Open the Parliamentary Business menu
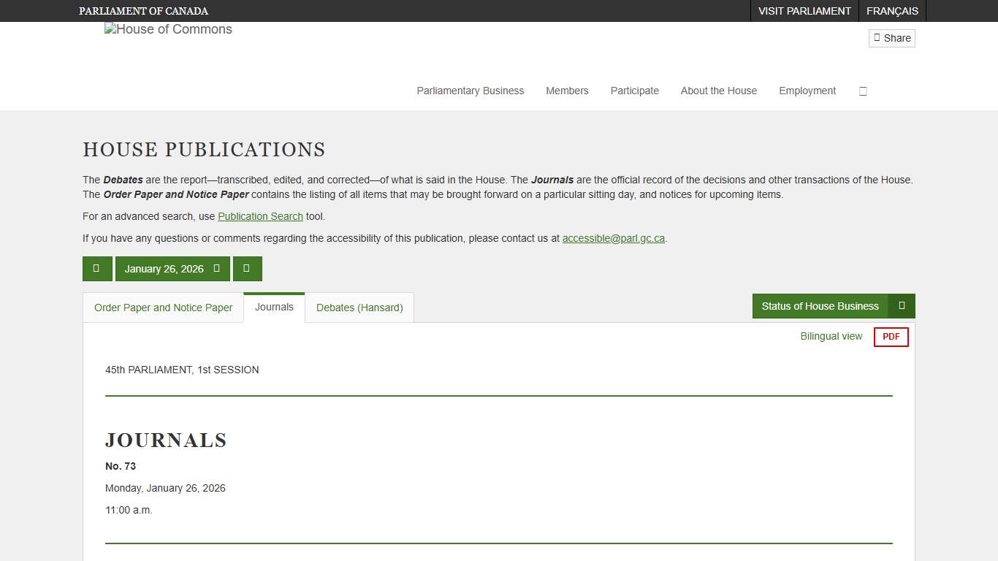This screenshot has width=998, height=561. pyautogui.click(x=470, y=91)
